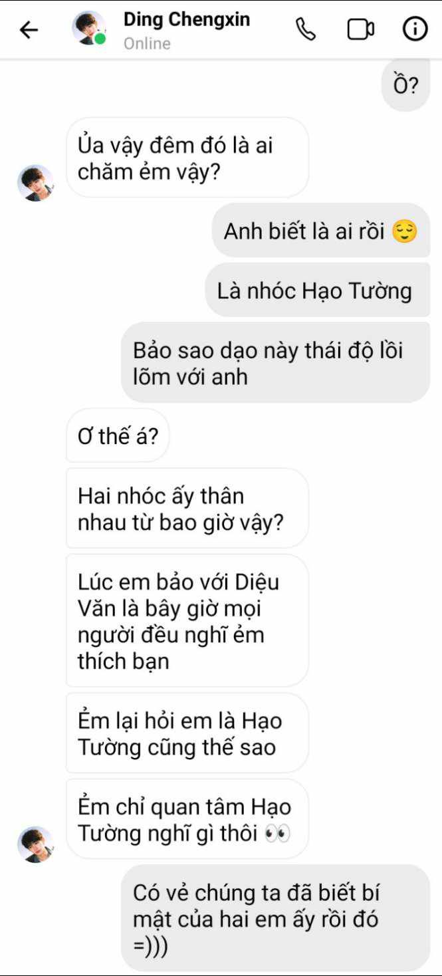Select the 'Lúc em bảo với Diệu Văn' message

pyautogui.click(x=187, y=621)
